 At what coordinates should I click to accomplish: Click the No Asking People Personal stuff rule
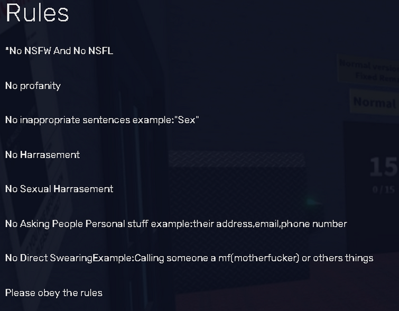(176, 224)
